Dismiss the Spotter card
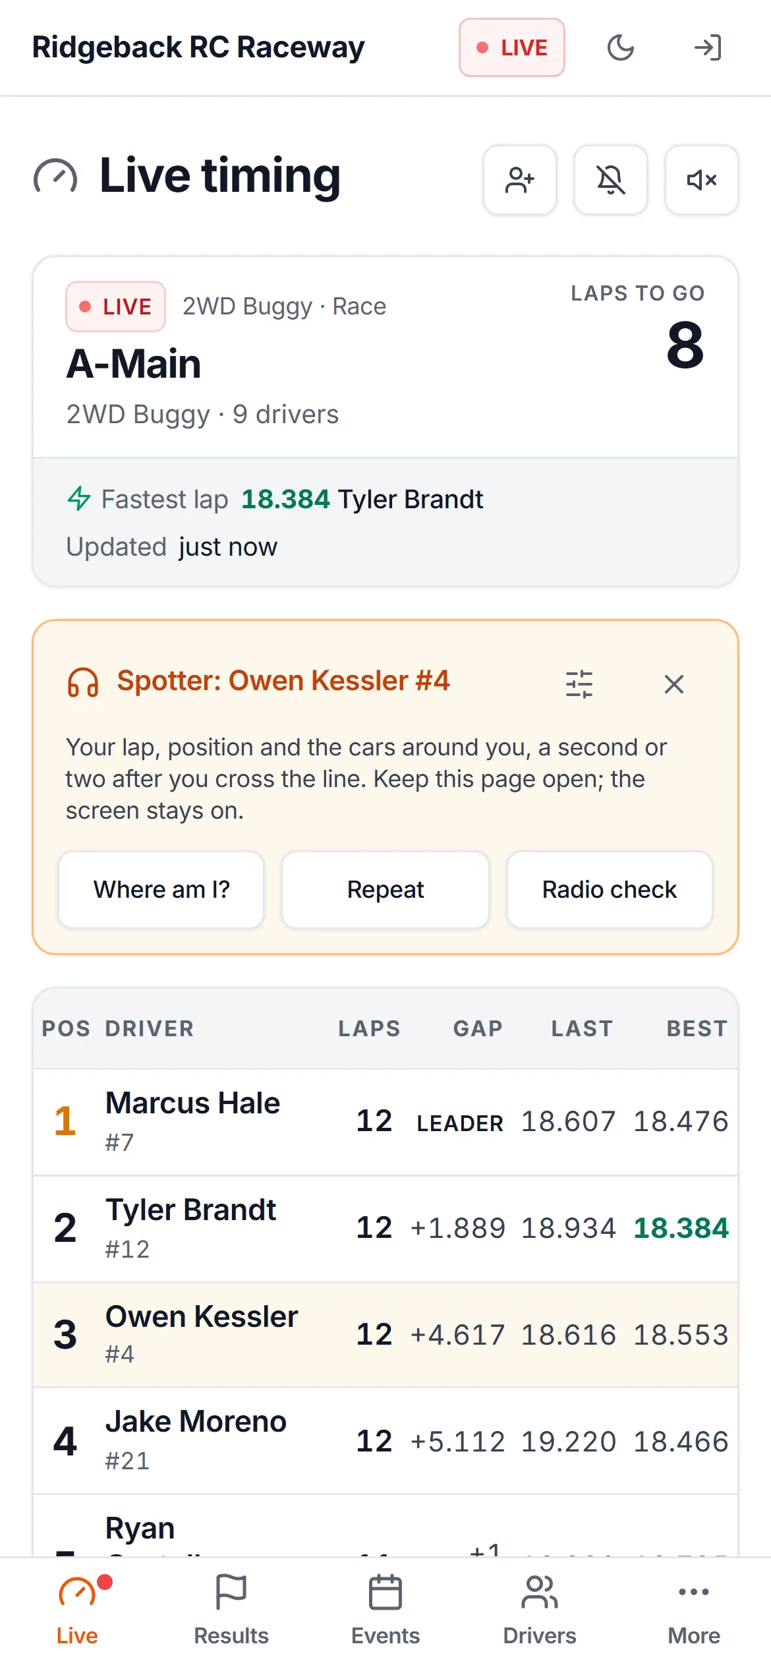 (x=674, y=684)
